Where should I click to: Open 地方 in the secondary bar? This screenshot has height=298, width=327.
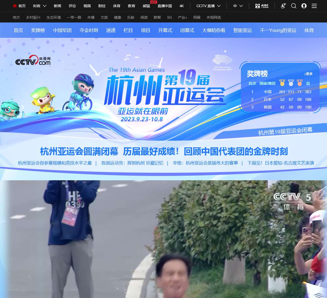pos(16,17)
